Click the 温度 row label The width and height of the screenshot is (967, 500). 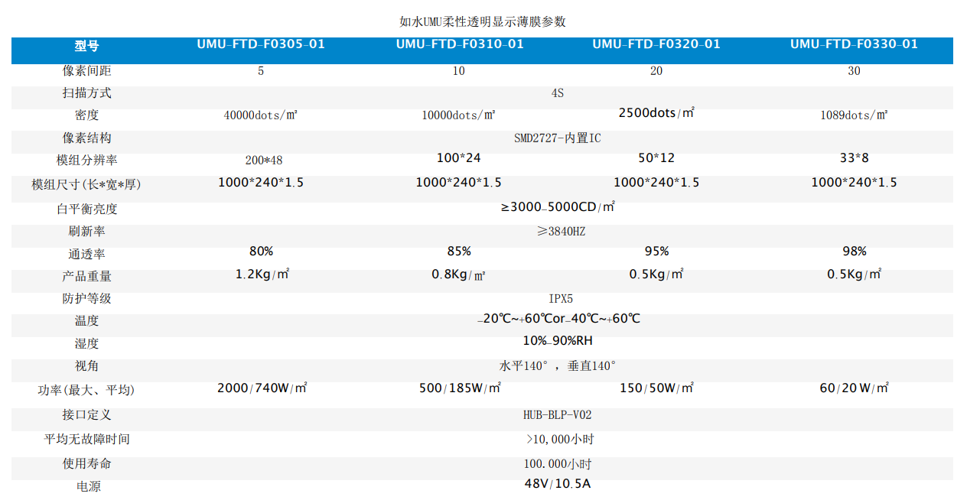[x=87, y=321]
